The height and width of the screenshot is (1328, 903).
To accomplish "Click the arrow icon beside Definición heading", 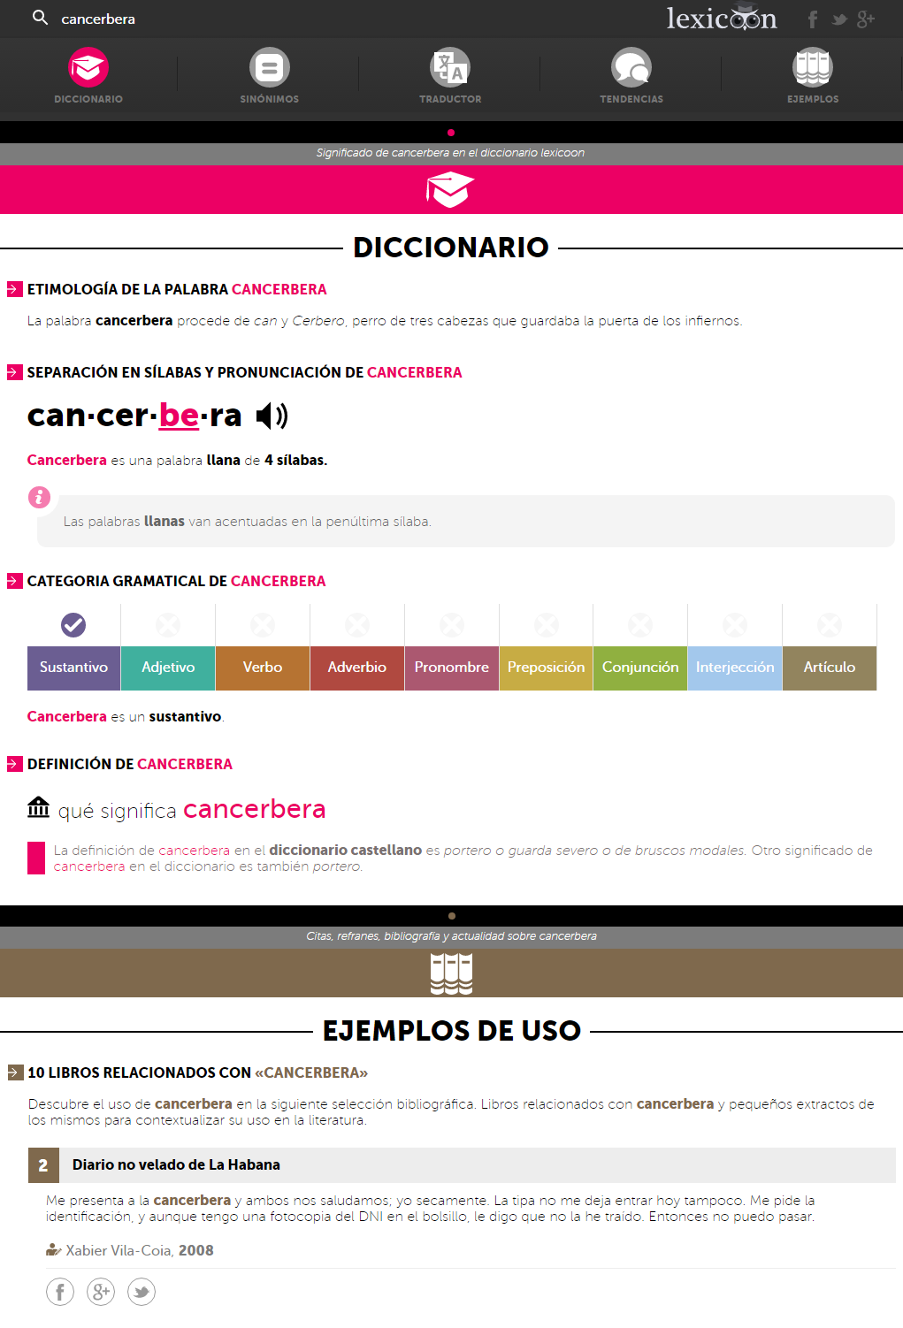I will point(14,764).
